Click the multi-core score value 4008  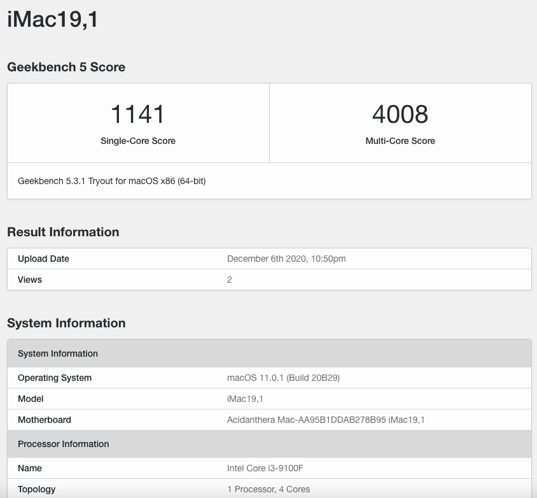[x=400, y=114]
